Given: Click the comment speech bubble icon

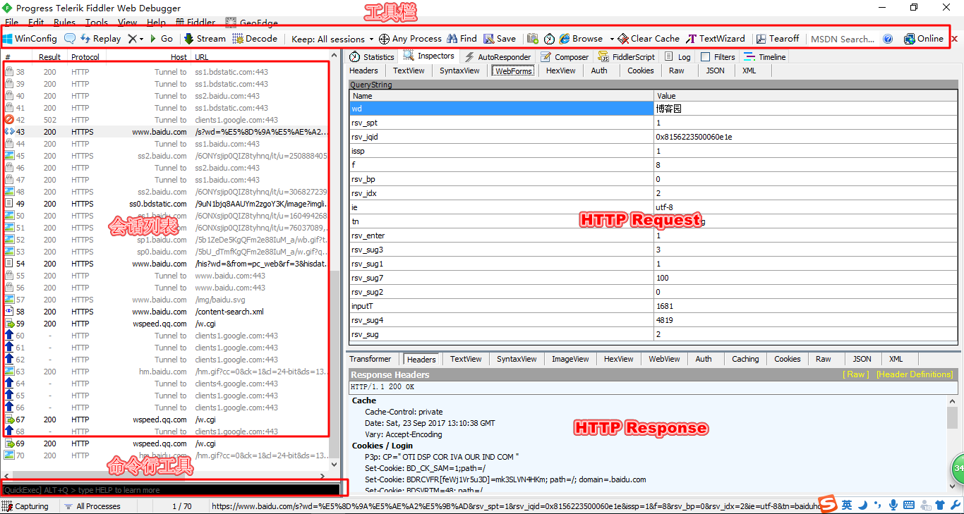Looking at the screenshot, I should pos(70,39).
